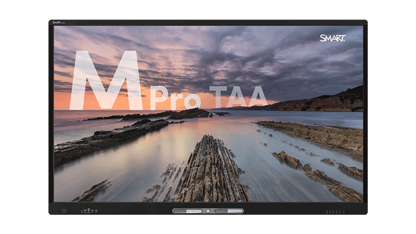Tap the sensor window at the bezel's far right
This screenshot has width=416, height=234.
pos(348,211)
